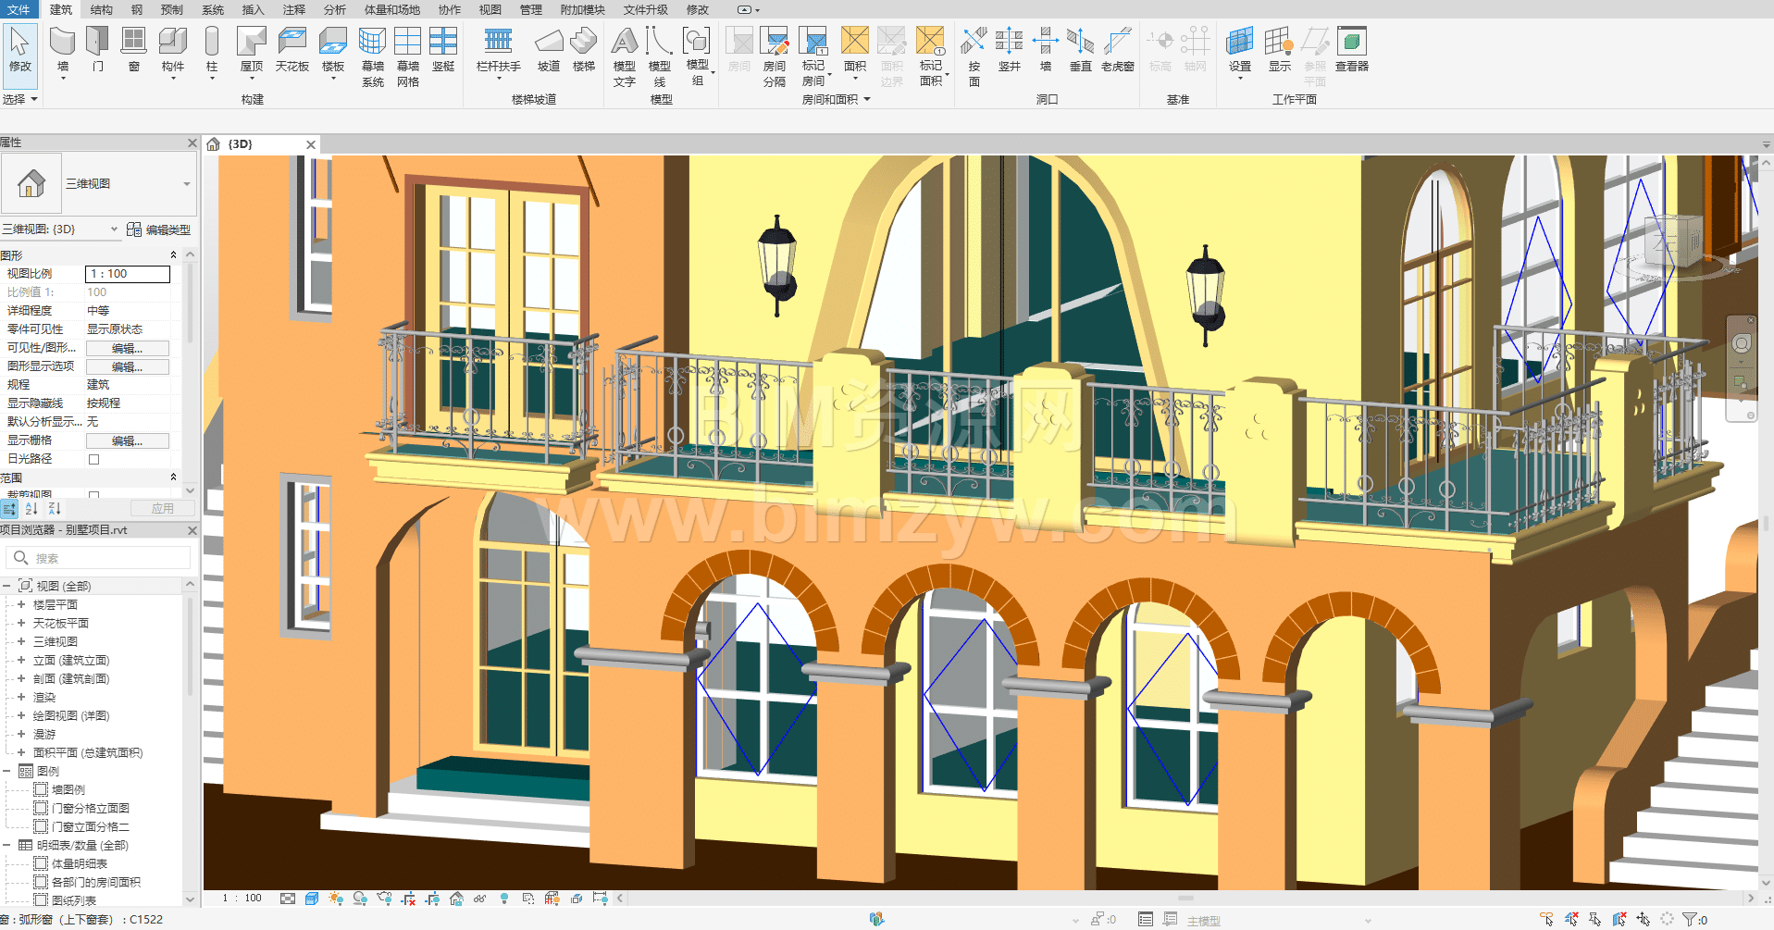Select the 墙 (Wall) tool

(62, 50)
